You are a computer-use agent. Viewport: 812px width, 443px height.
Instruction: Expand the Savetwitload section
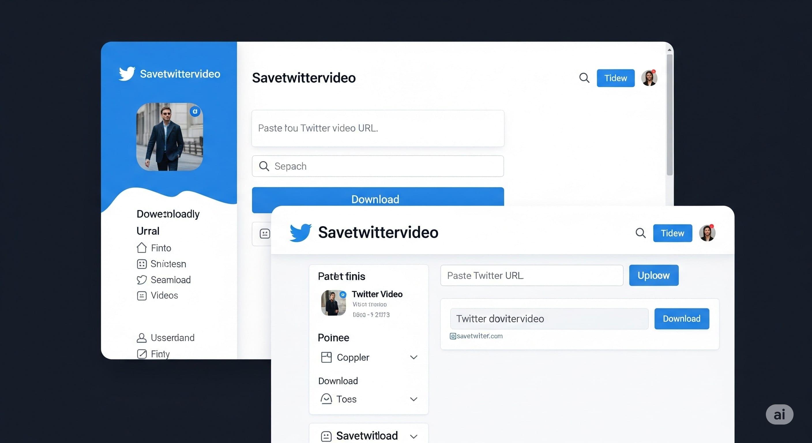[369, 436]
